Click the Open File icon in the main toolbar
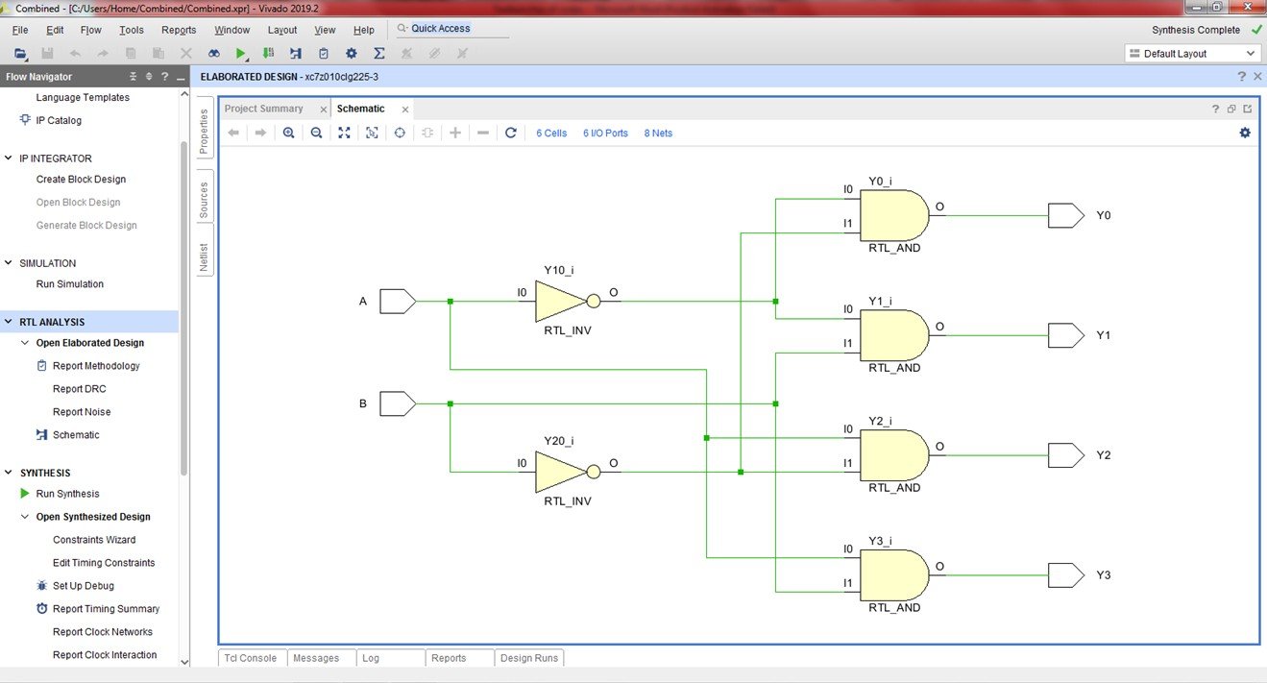The height and width of the screenshot is (683, 1267). click(x=19, y=53)
